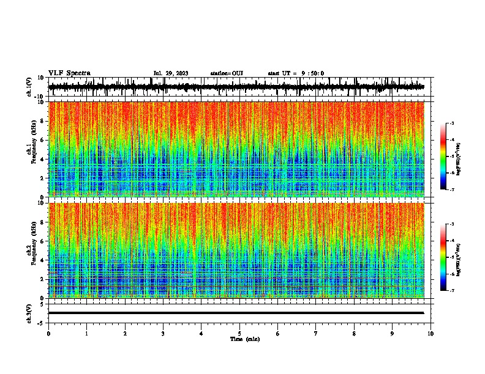Click the "-10" tick on the ch.1(V) axis
Viewport: 485px width, 374px height.
(x=40, y=97)
